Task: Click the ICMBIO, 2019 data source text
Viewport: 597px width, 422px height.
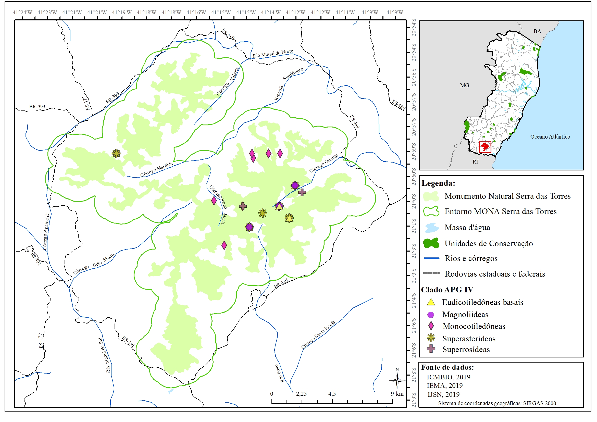Action: [x=448, y=377]
